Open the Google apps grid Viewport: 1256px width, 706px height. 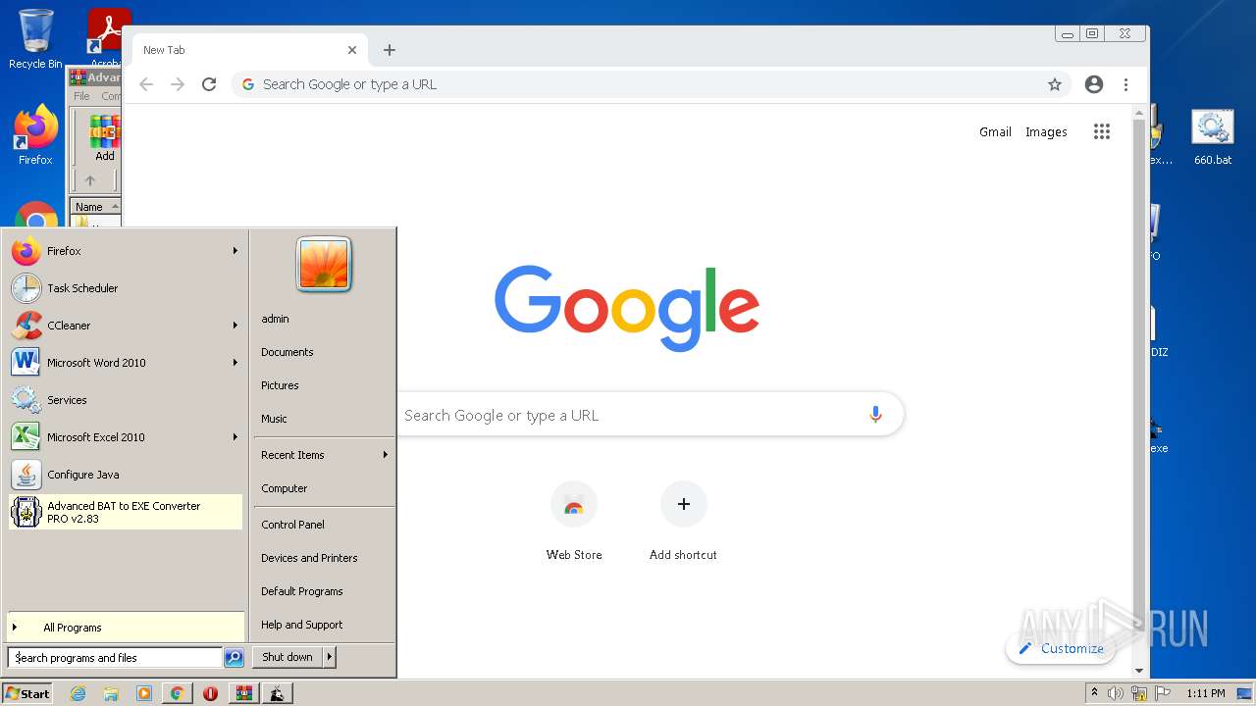1102,131
